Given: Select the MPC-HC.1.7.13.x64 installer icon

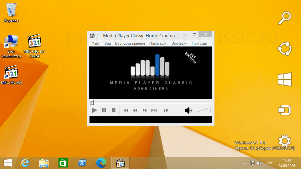Looking at the screenshot, I should tap(34, 46).
